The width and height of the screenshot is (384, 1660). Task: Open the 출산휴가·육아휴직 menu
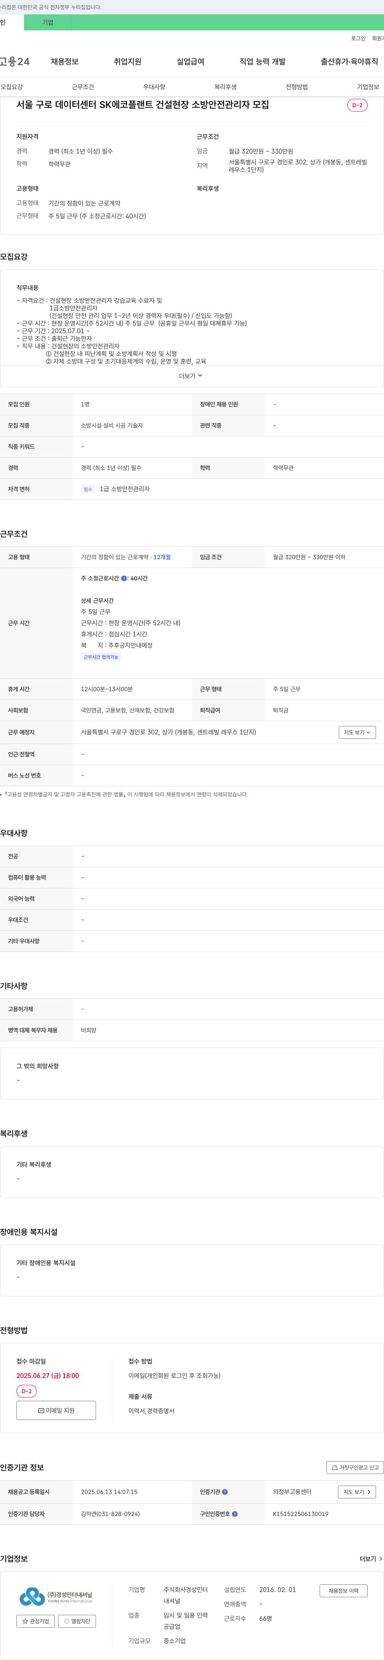pos(349,62)
